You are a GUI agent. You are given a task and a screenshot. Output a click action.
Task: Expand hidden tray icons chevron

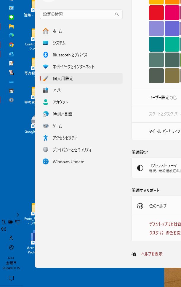pyautogui.click(x=18, y=215)
